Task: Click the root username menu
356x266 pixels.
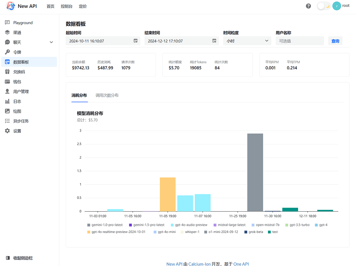Action: pos(346,6)
